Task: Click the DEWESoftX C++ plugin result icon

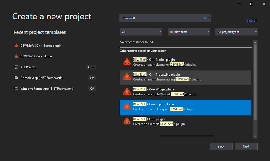Action: tap(127, 121)
